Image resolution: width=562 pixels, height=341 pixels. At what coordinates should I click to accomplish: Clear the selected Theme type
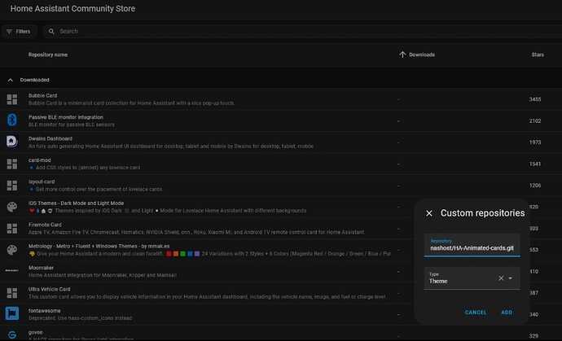pos(501,278)
